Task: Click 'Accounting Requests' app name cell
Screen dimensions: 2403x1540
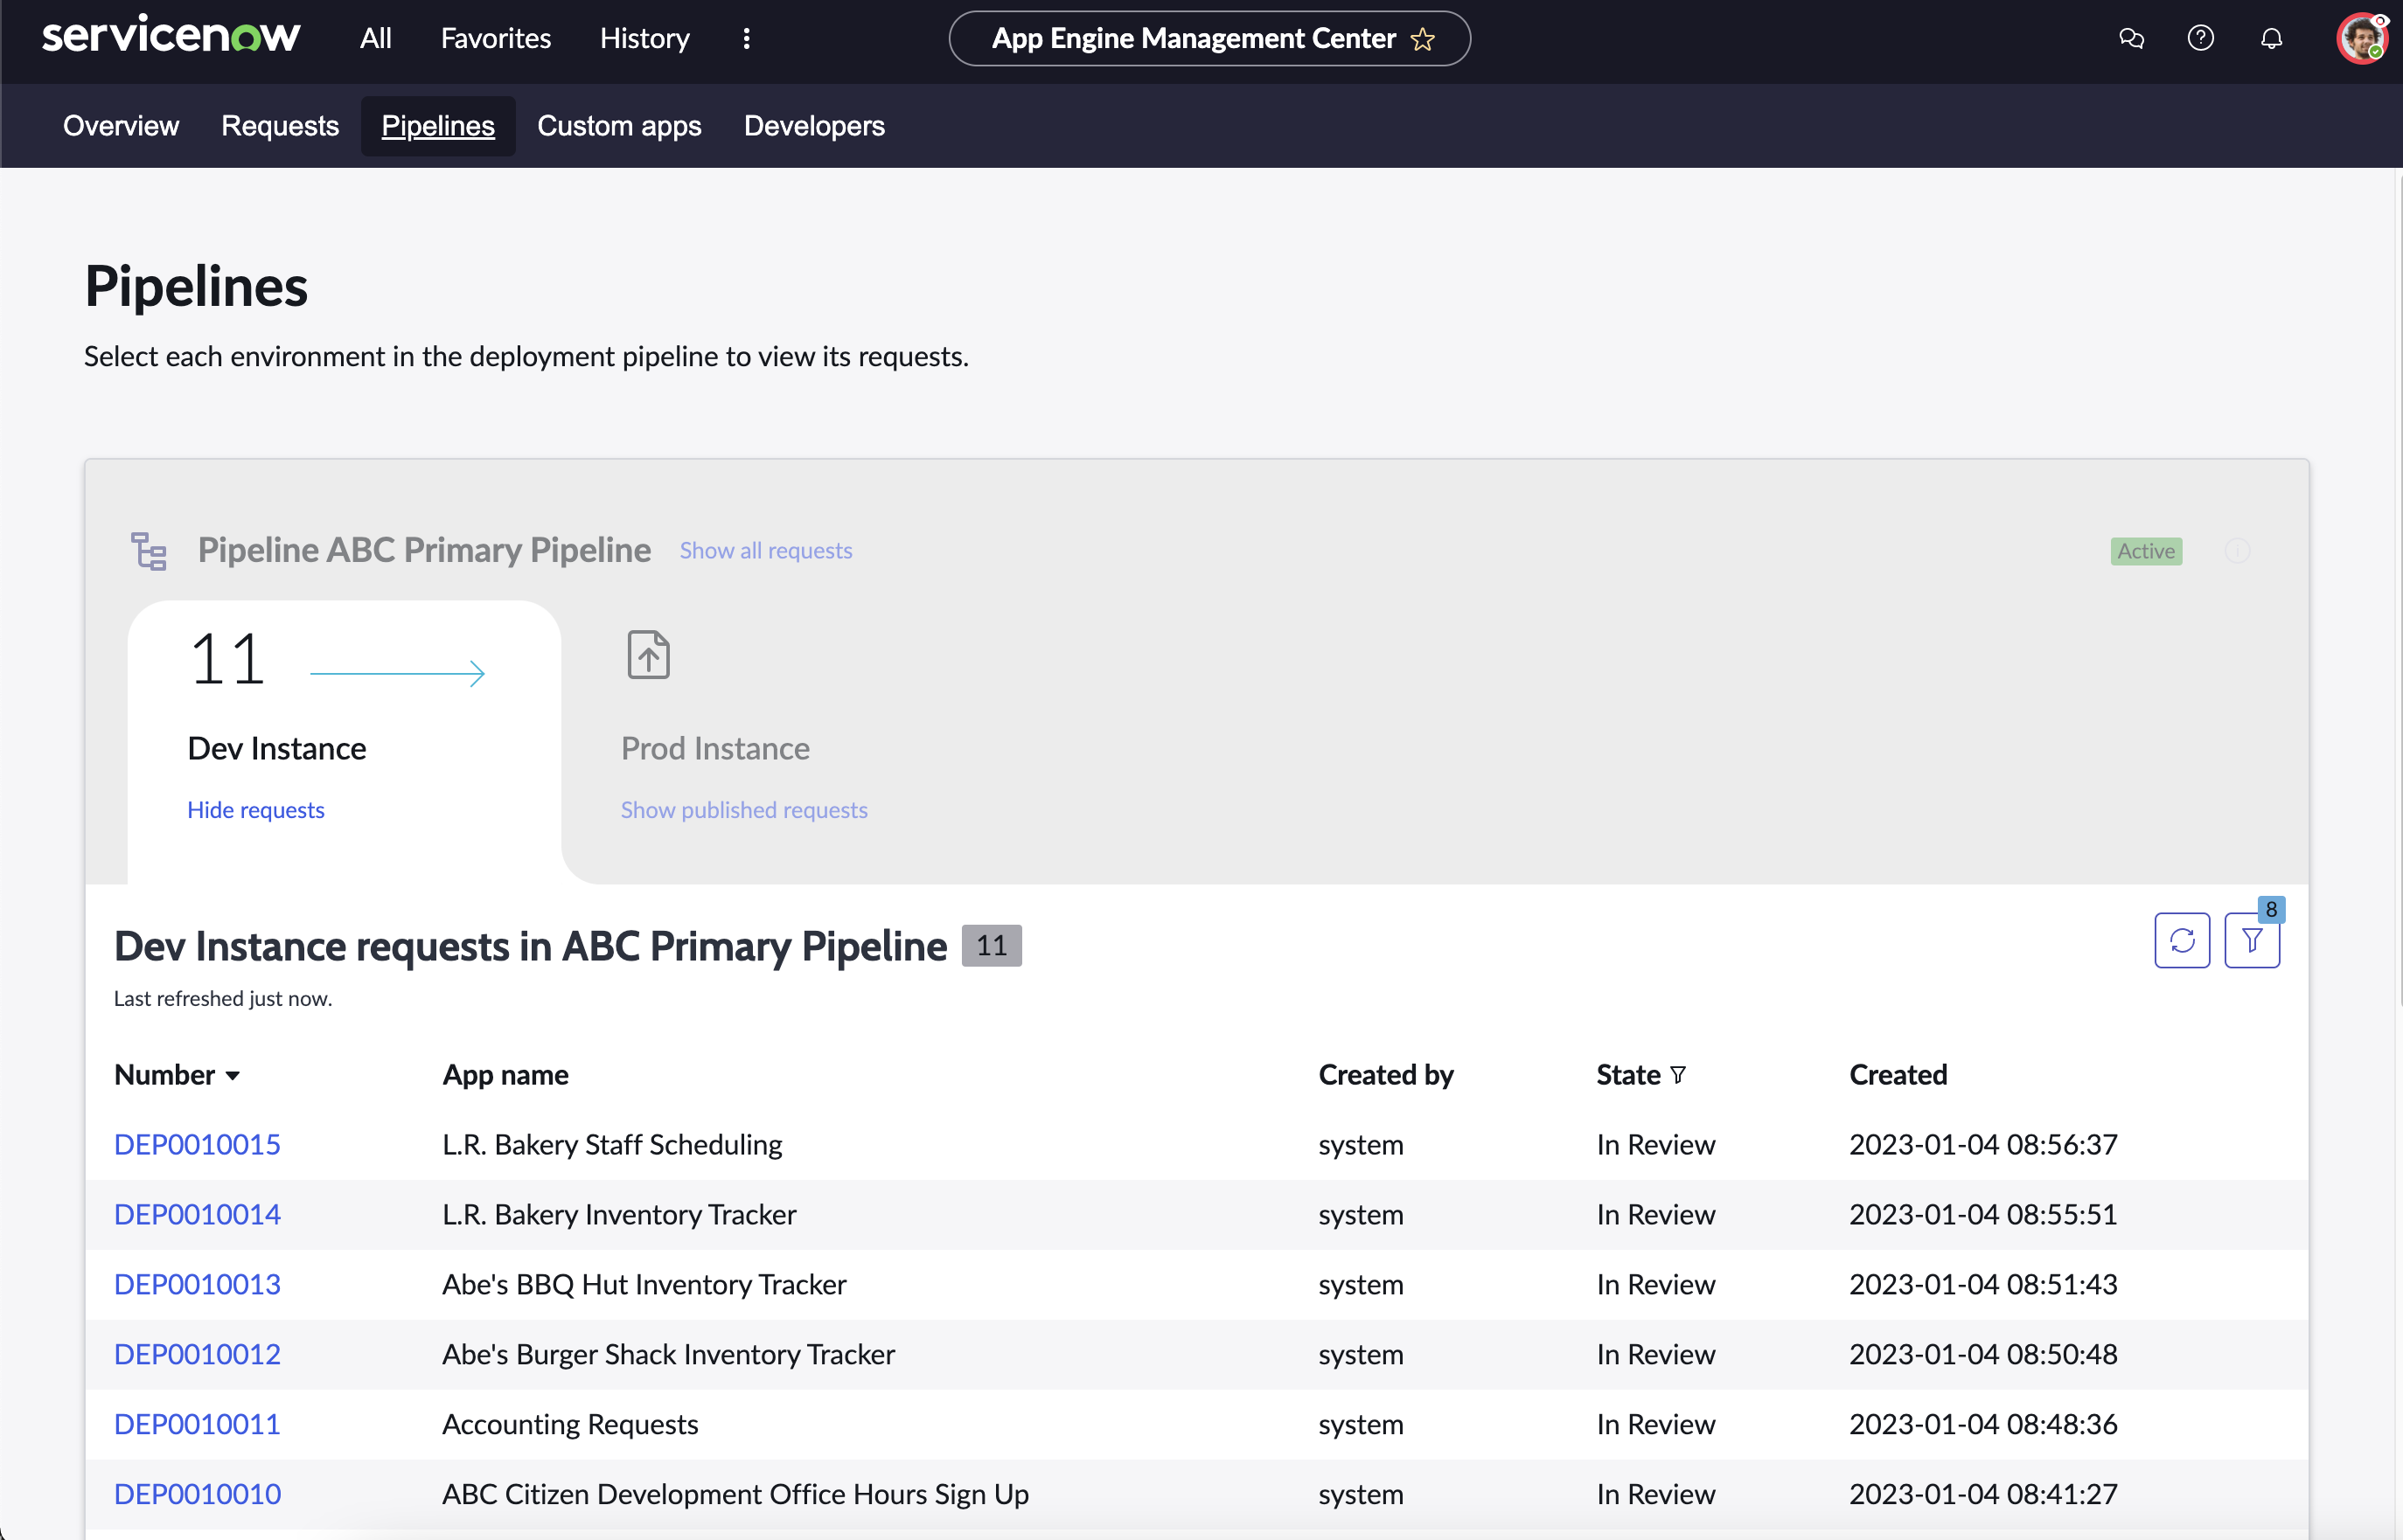Action: point(570,1424)
